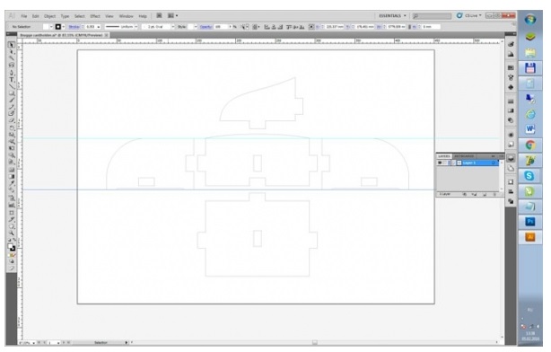Select the Pencil tool
The width and height of the screenshot is (551, 352).
12,107
